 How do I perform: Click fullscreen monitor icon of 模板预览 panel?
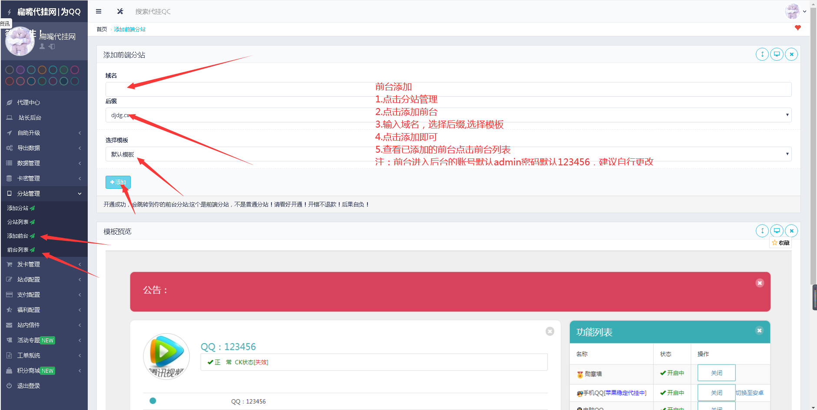(x=777, y=231)
